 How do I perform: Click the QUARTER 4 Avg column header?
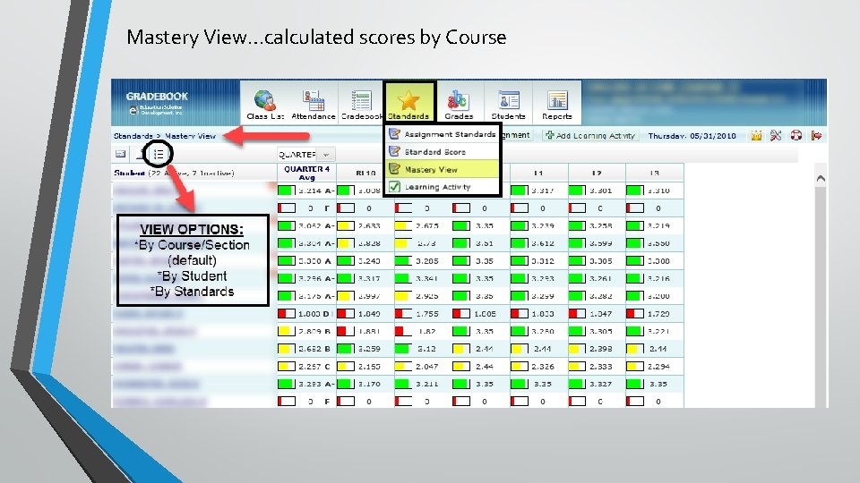(x=306, y=173)
